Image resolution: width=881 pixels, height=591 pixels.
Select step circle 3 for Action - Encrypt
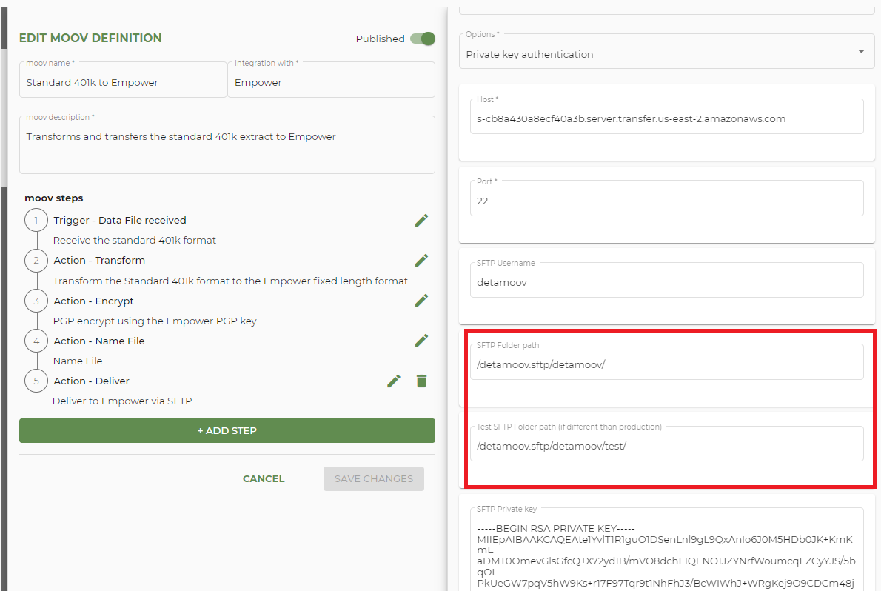[x=36, y=301]
